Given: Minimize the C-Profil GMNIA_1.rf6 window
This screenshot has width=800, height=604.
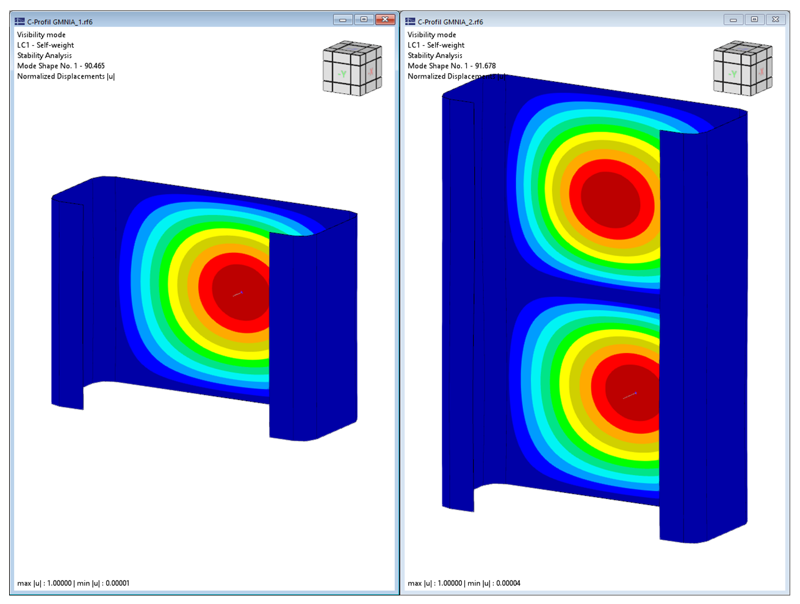Looking at the screenshot, I should point(343,20).
